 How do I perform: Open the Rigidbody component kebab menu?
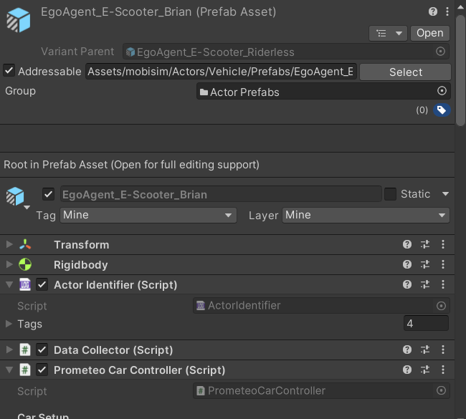[443, 264]
